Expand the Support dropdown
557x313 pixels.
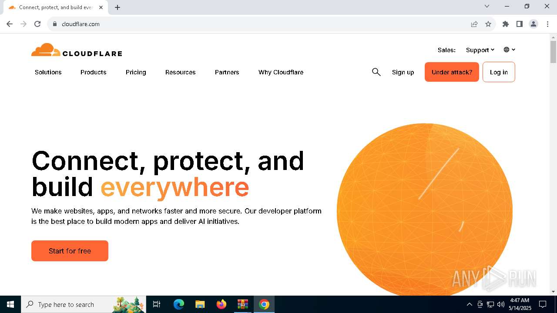(480, 50)
